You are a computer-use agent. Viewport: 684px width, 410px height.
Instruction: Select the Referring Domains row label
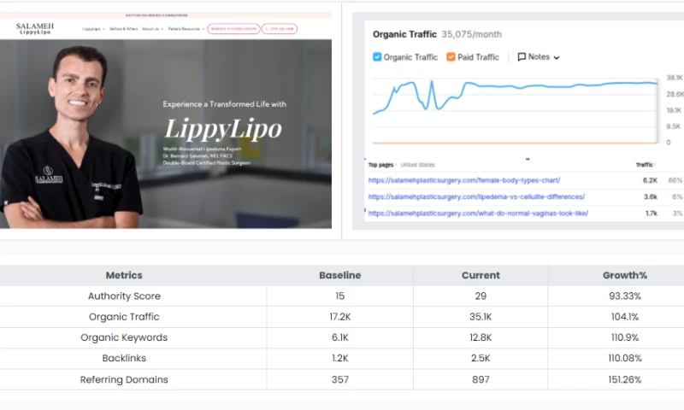tap(124, 379)
